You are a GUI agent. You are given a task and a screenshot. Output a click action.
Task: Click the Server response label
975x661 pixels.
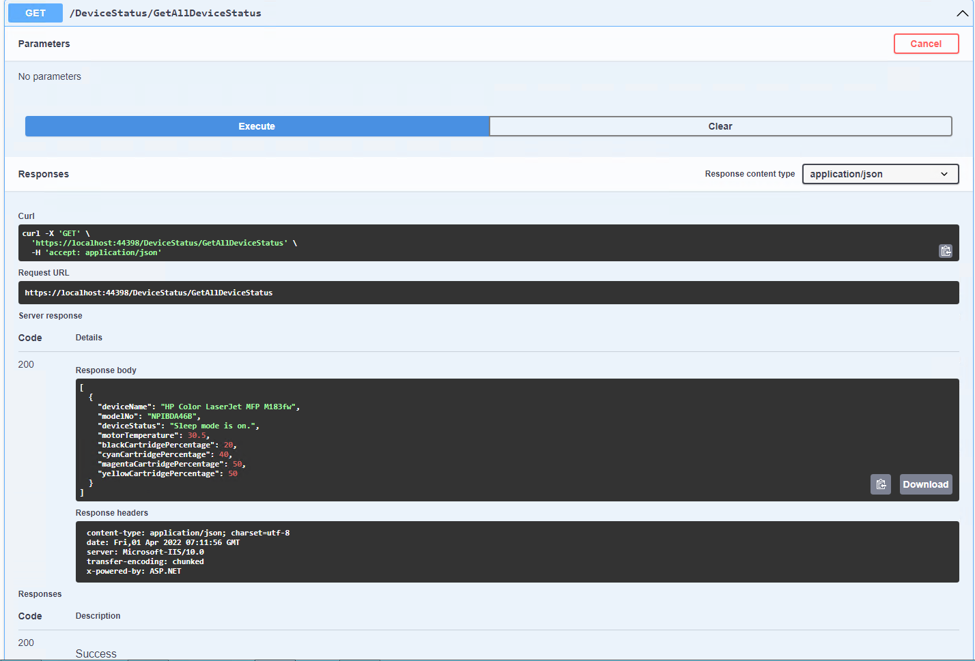coord(51,316)
